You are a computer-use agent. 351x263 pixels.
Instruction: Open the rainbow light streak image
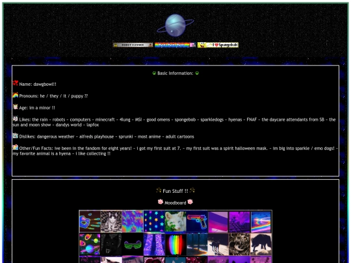pyautogui.click(x=261, y=222)
